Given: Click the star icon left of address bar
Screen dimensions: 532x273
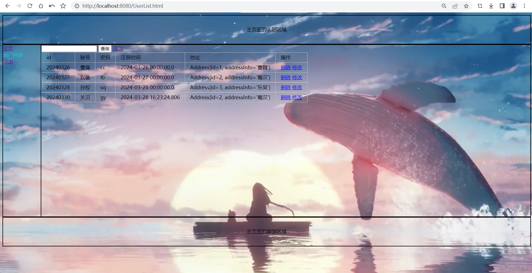Looking at the screenshot, I should (x=63, y=6).
